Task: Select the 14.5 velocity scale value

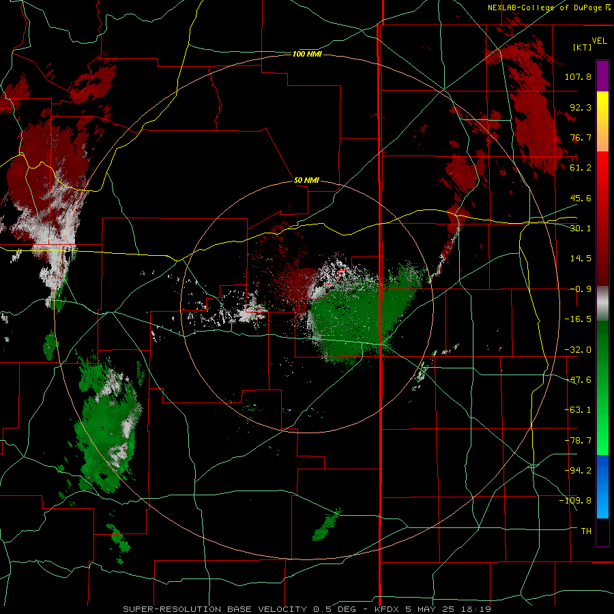Action: pyautogui.click(x=581, y=259)
